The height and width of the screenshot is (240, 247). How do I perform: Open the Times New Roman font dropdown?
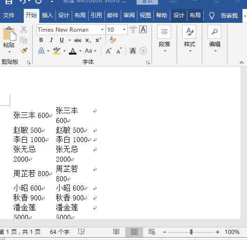coord(102,30)
